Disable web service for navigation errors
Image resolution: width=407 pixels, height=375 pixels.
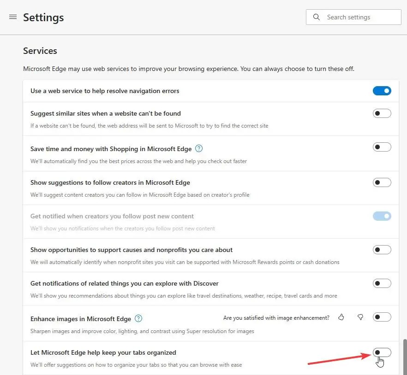pos(382,91)
